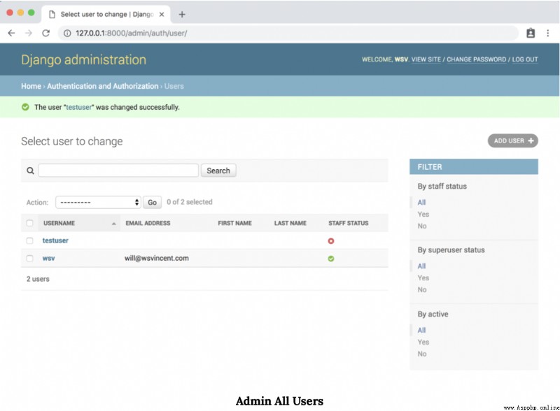Open the CHANGE PASSWORD link
This screenshot has width=560, height=411.
[477, 59]
